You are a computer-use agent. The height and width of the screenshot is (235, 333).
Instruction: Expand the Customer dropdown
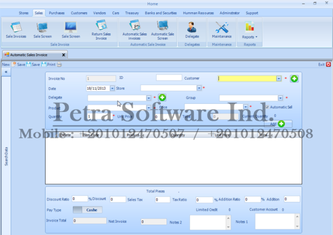(279, 79)
